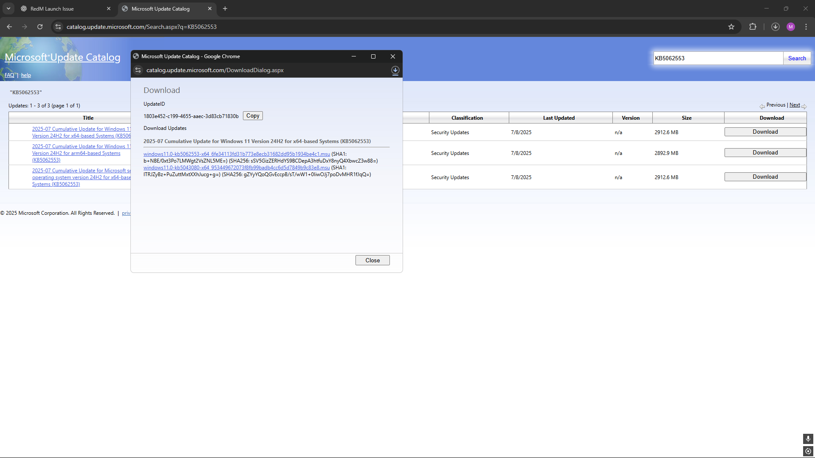
Task: Bookmark this page with star icon
Action: 731,27
